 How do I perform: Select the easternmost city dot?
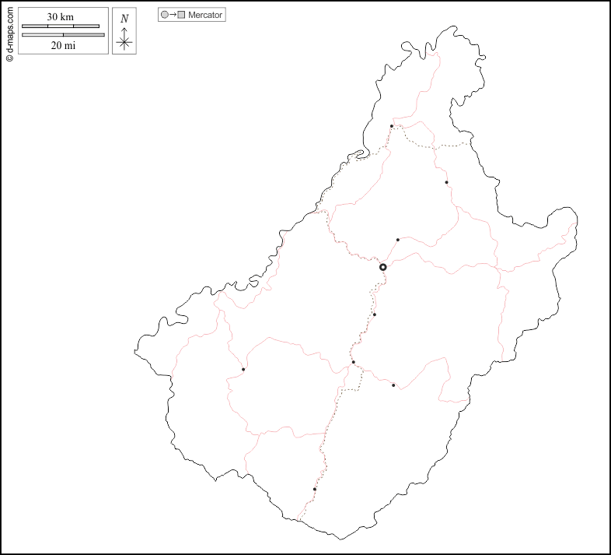446,183
